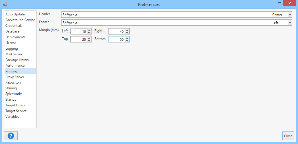Viewport: 298px width, 144px height.
Task: Select the Printing preferences item
Action: (20, 71)
